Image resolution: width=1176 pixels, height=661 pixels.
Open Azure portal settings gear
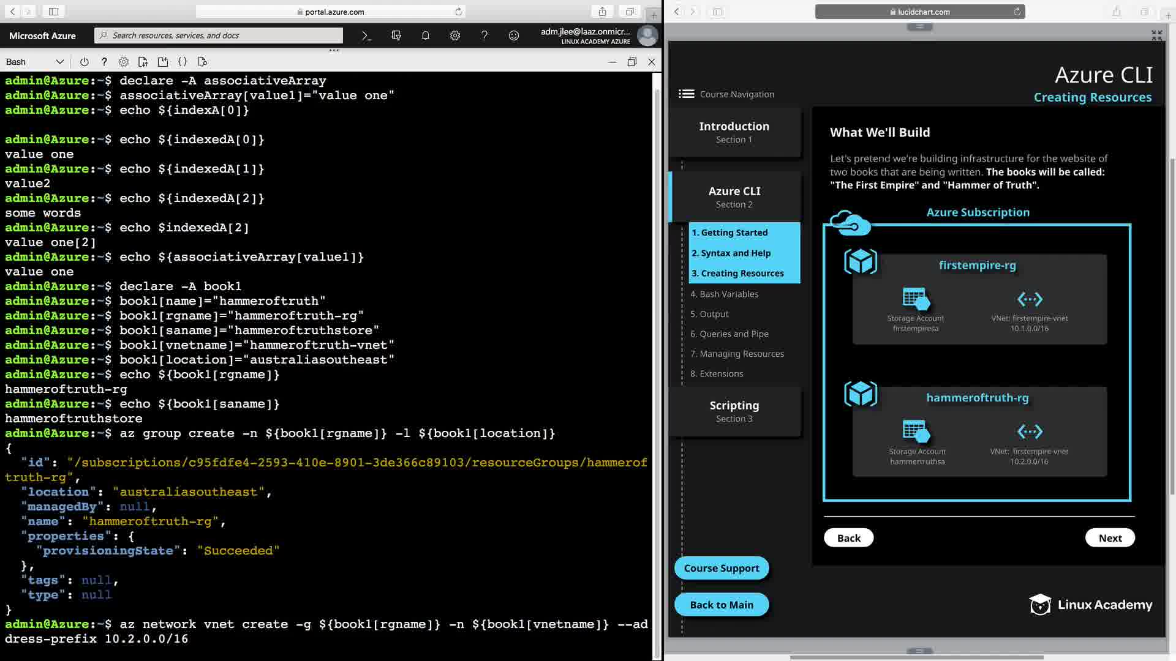pyautogui.click(x=455, y=35)
